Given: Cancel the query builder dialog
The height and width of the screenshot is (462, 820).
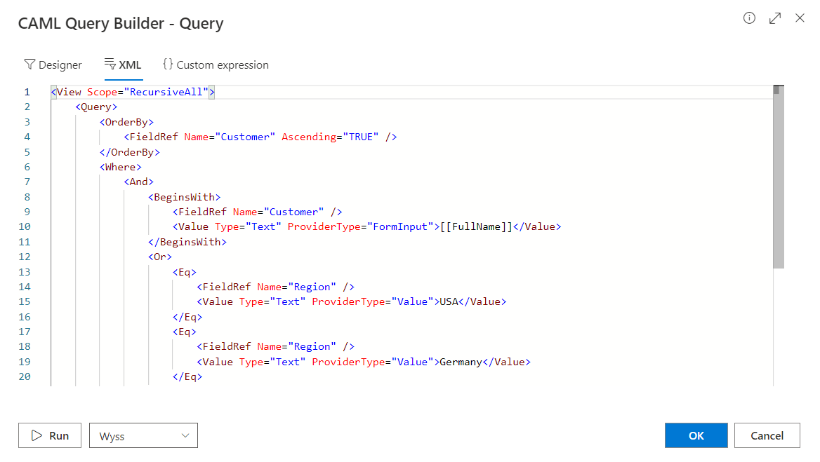Looking at the screenshot, I should click(767, 435).
